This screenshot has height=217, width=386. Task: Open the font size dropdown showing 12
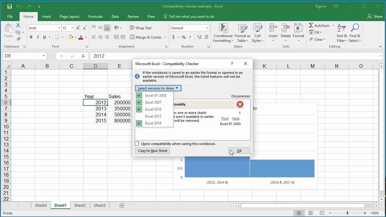(72, 28)
